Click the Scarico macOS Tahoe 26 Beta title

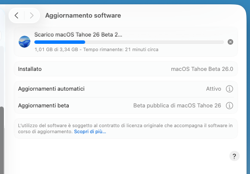coord(78,35)
